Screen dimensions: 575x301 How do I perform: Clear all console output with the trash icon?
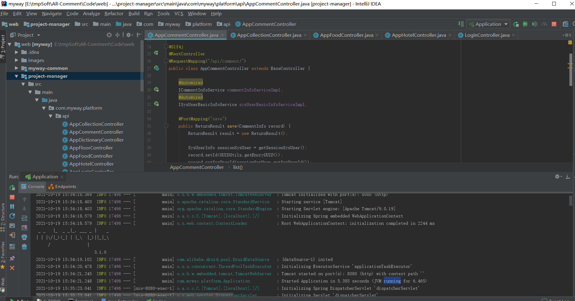(24, 247)
